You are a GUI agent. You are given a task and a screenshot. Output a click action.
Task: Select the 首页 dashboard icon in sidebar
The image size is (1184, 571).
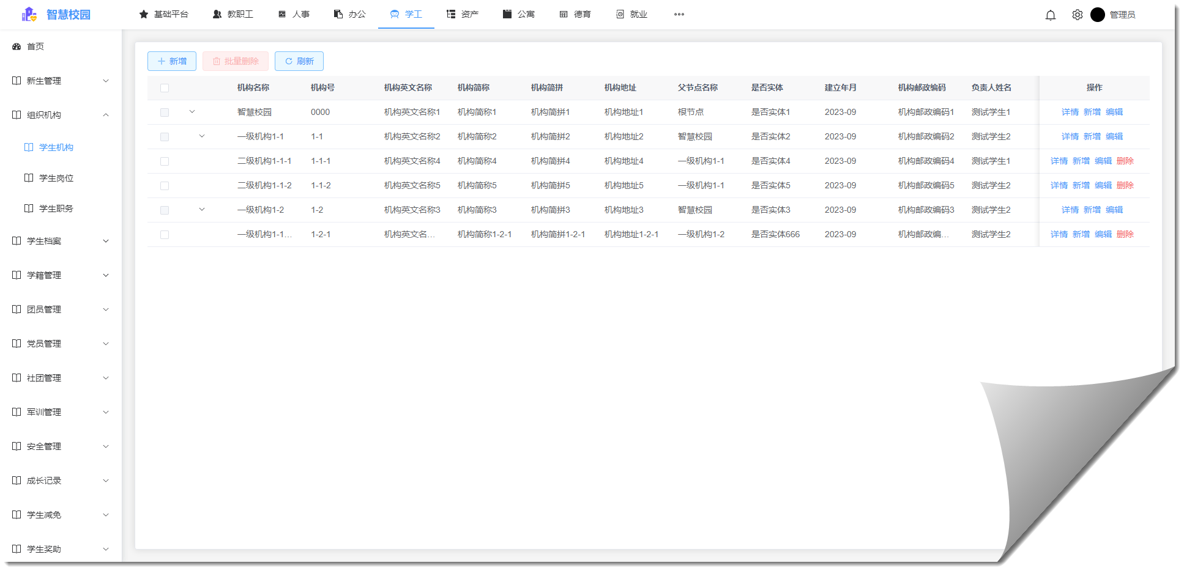(x=16, y=46)
